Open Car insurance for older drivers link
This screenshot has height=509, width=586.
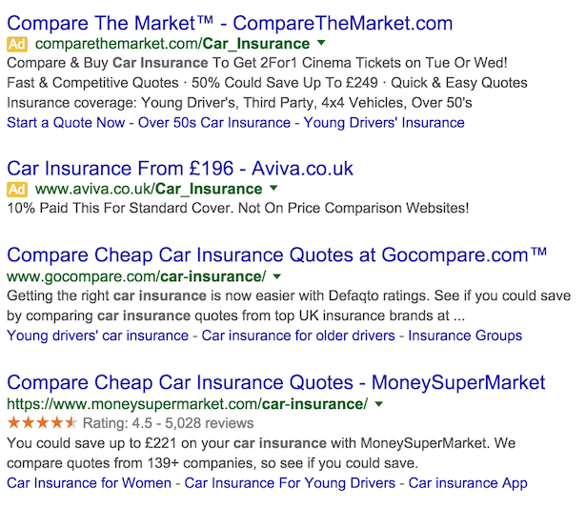[x=299, y=336]
